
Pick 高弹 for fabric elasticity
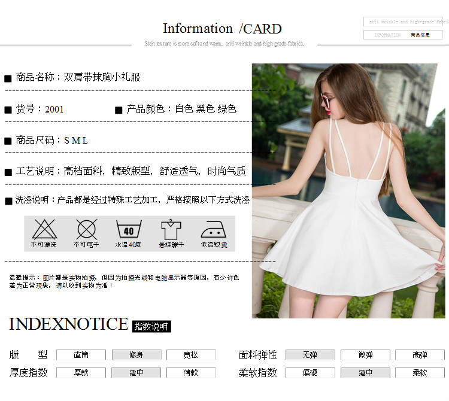[x=420, y=355]
